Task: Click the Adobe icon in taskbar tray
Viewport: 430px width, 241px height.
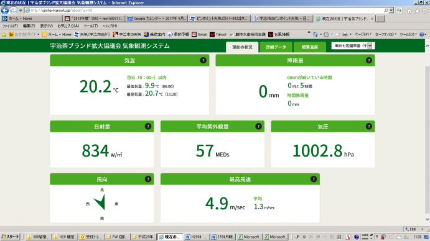Action: tap(348, 237)
